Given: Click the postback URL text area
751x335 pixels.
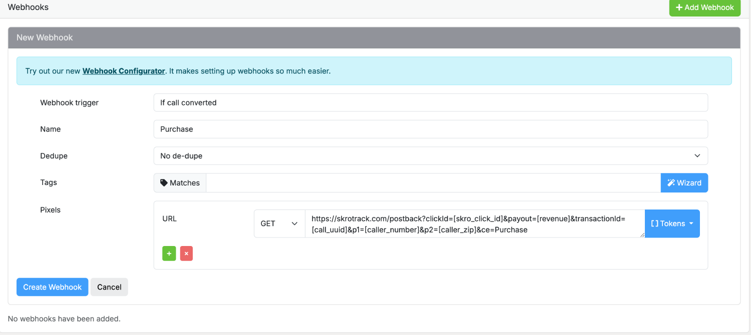Looking at the screenshot, I should pos(475,223).
